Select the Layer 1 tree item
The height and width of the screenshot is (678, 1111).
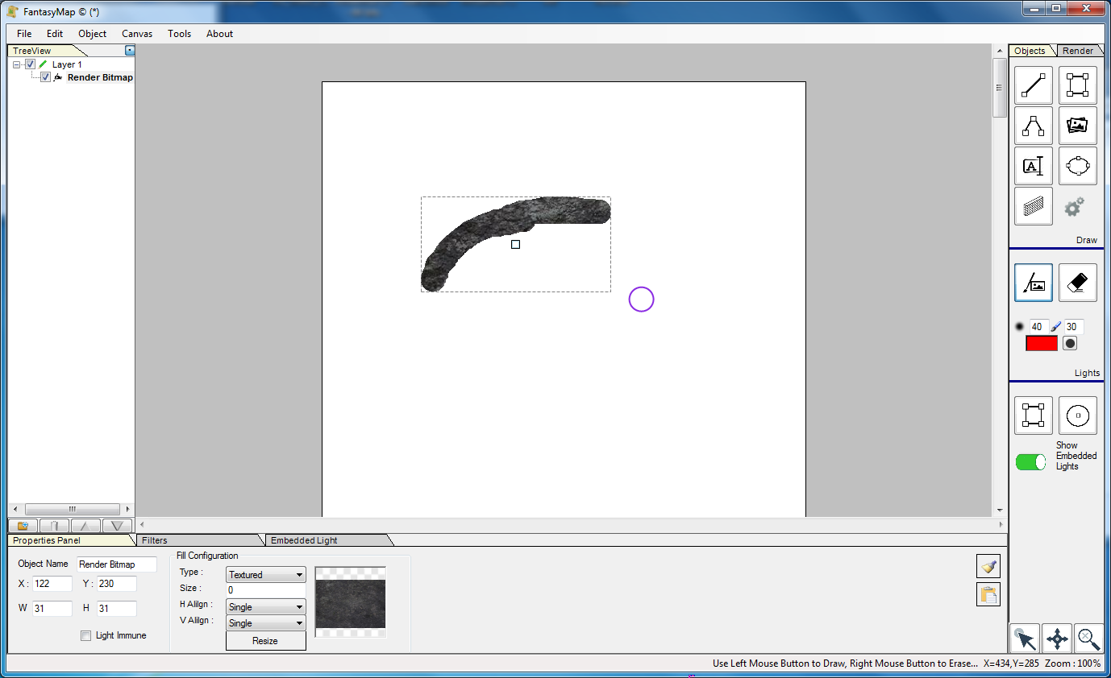tap(67, 64)
